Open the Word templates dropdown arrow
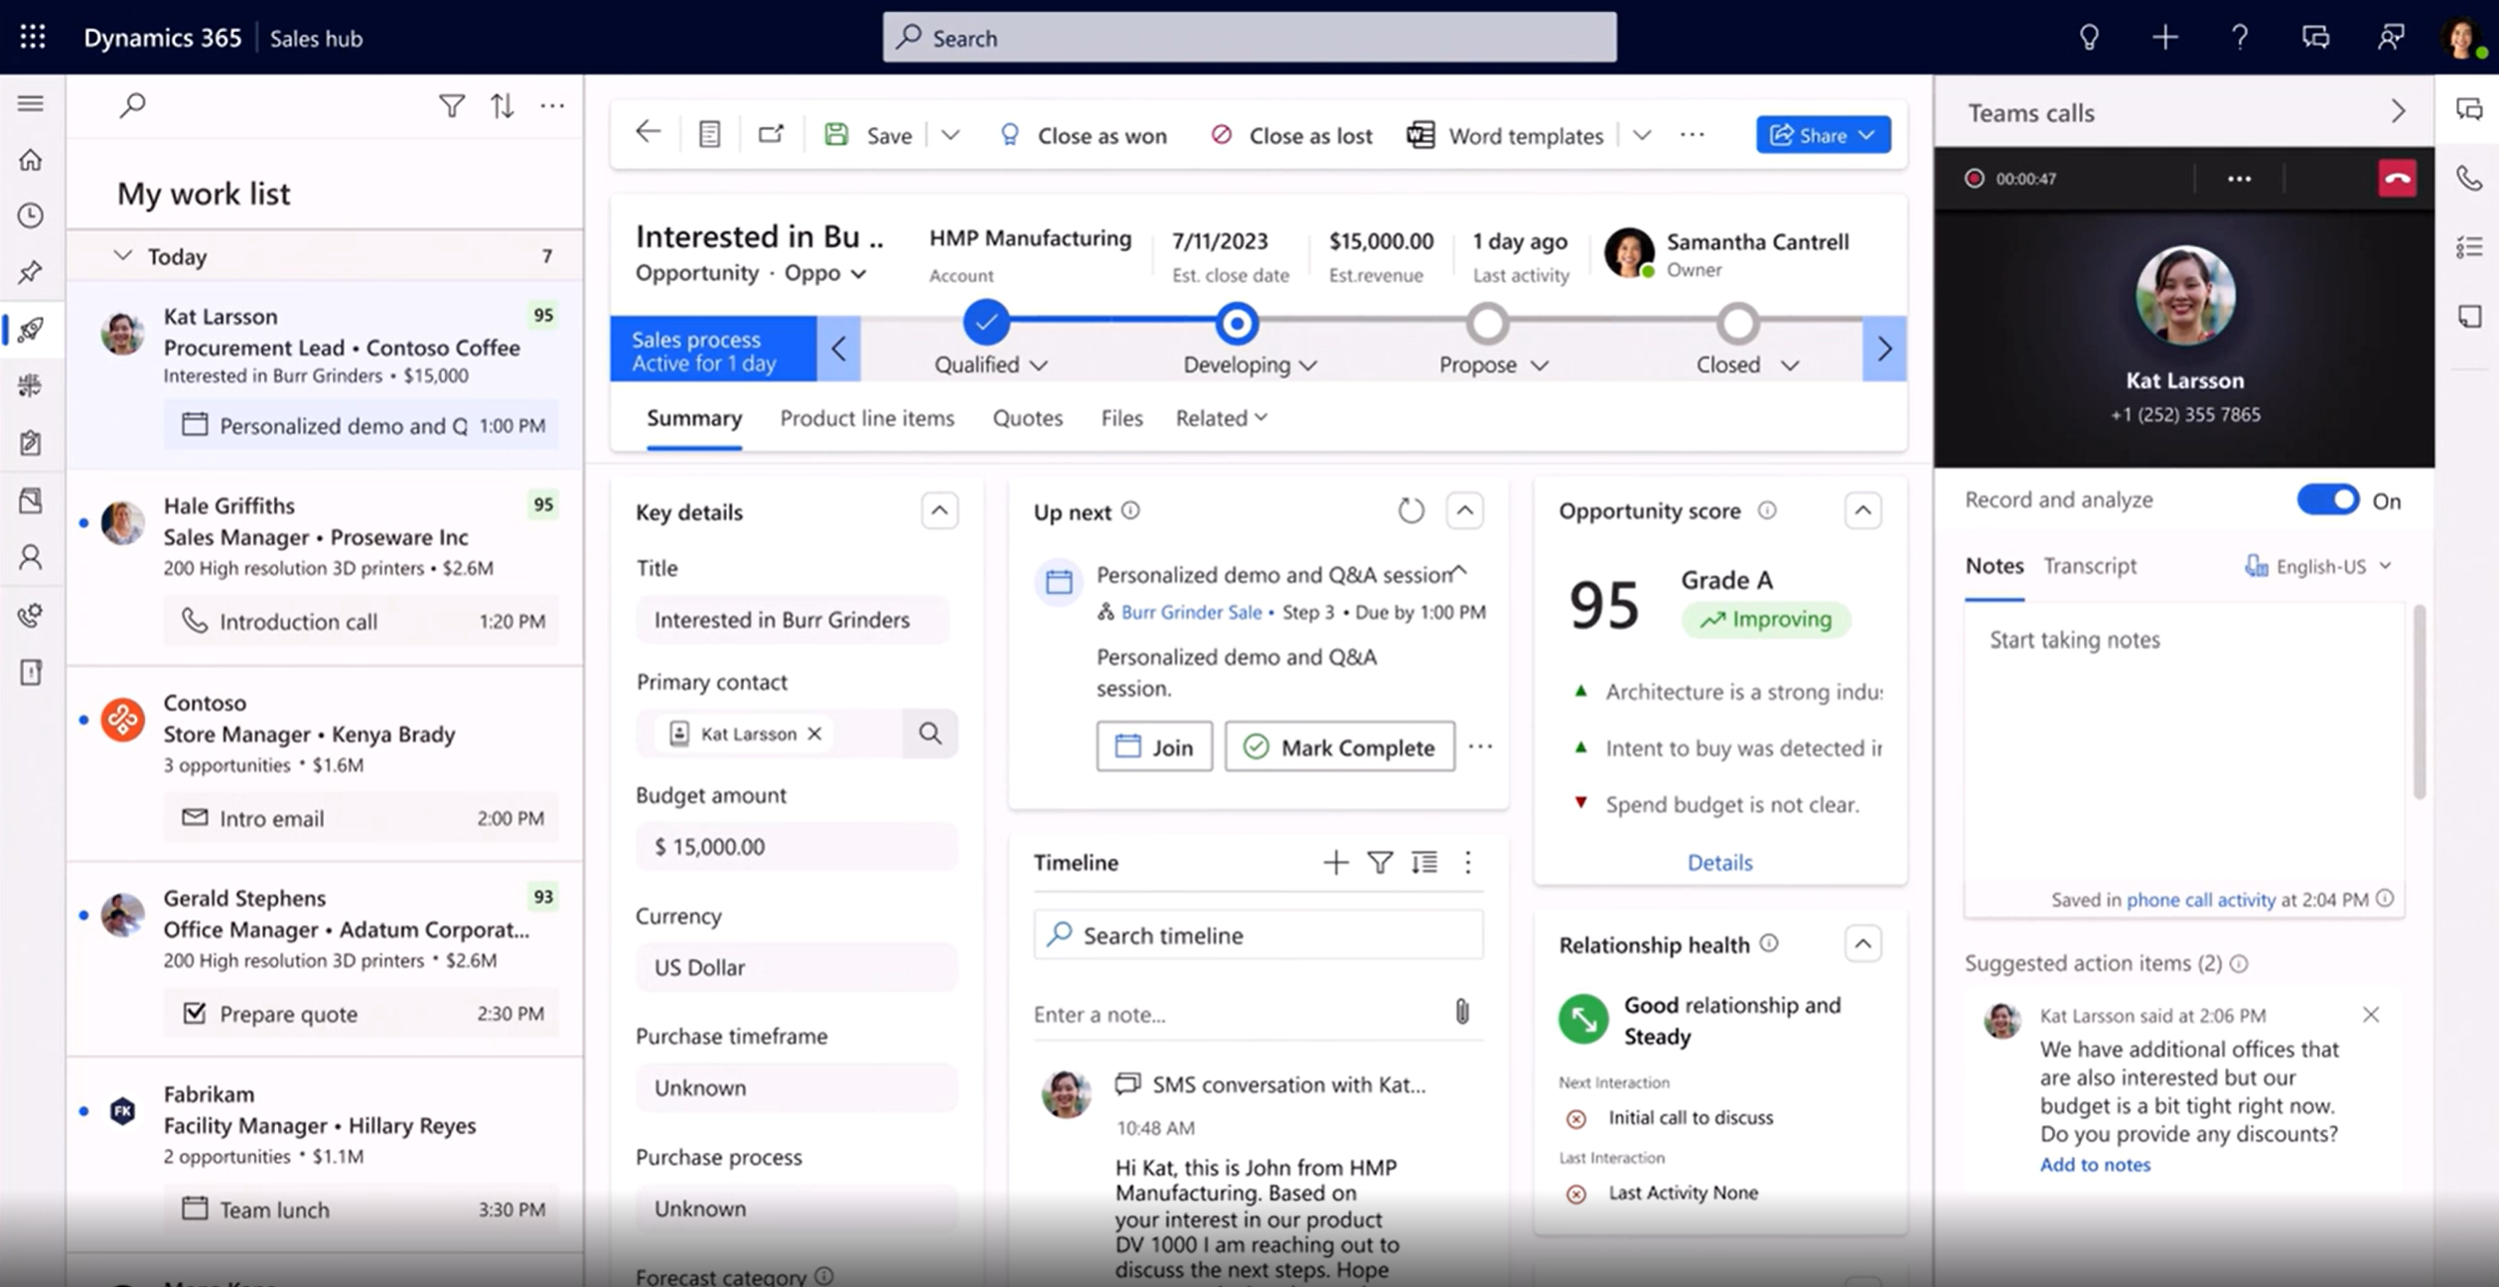The width and height of the screenshot is (2499, 1287). tap(1642, 134)
